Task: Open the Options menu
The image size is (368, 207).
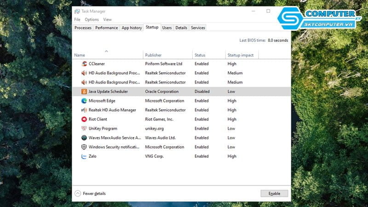Action: (x=92, y=20)
